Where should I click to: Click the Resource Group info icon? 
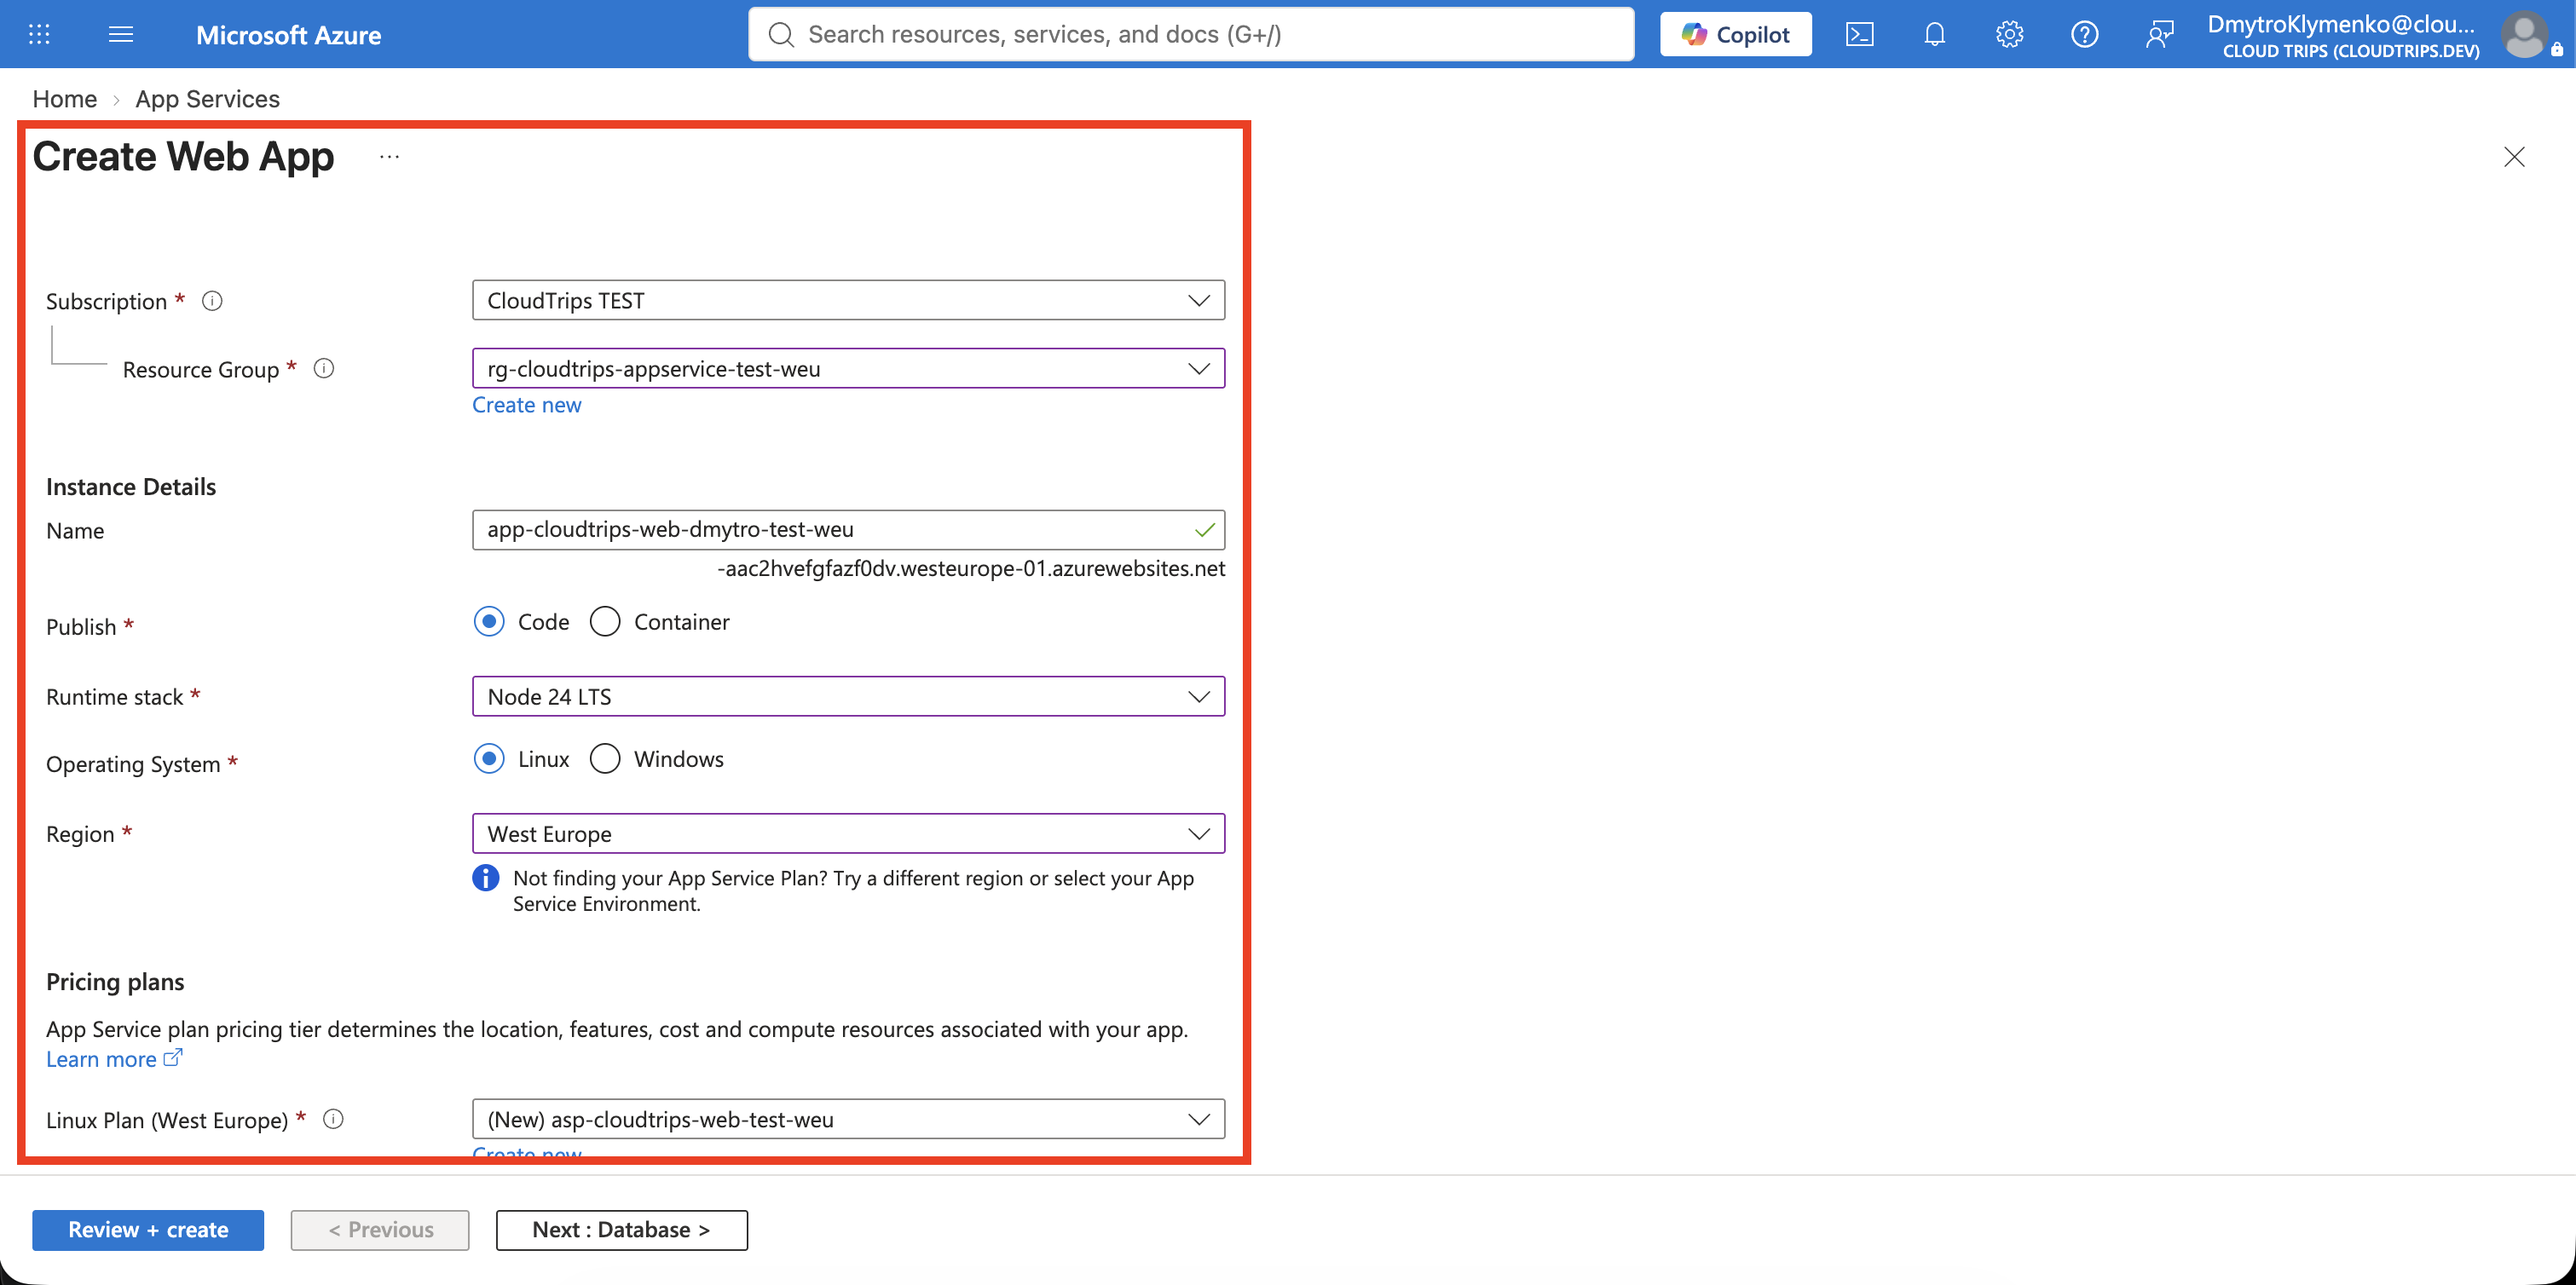(x=324, y=369)
